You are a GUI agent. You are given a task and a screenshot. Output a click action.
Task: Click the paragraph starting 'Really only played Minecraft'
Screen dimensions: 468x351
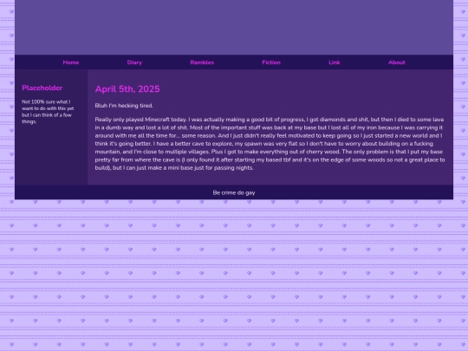(270, 144)
